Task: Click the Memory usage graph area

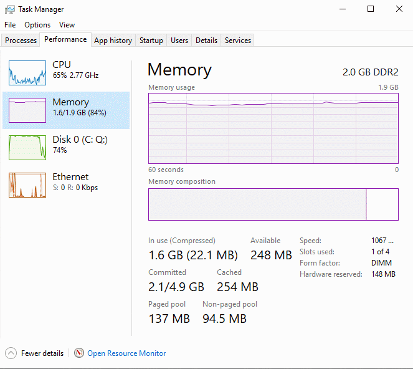Action: pyautogui.click(x=273, y=128)
